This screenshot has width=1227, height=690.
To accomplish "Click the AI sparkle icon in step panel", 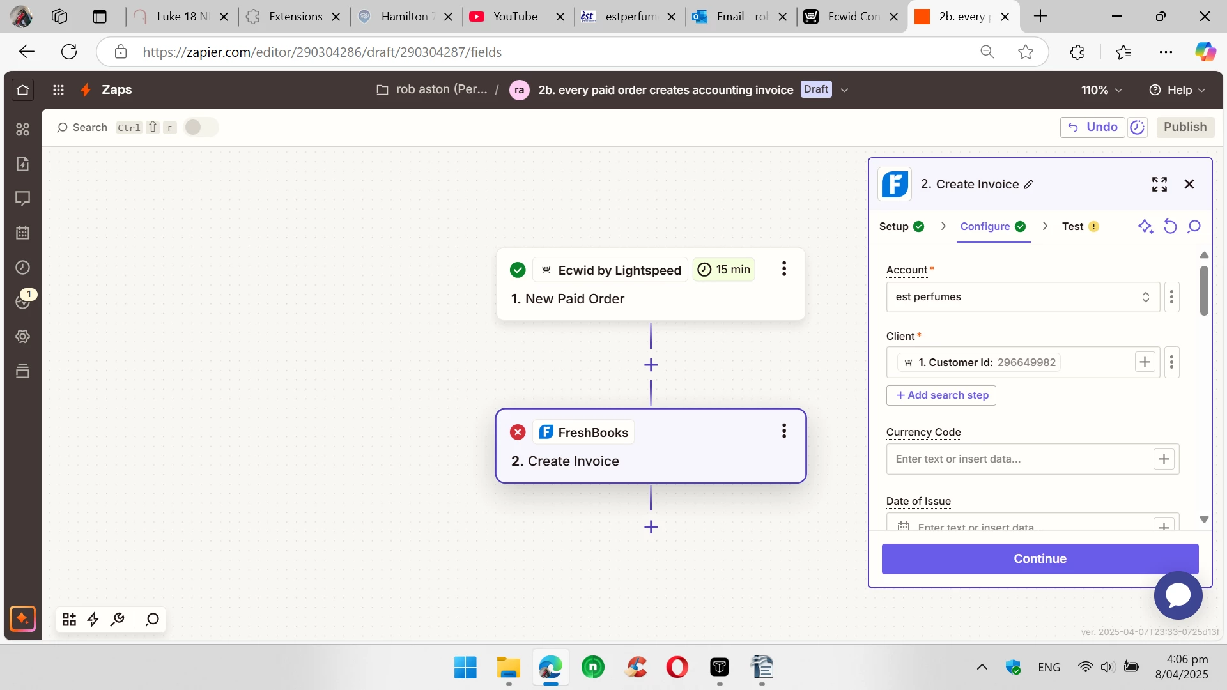I will pyautogui.click(x=1145, y=226).
